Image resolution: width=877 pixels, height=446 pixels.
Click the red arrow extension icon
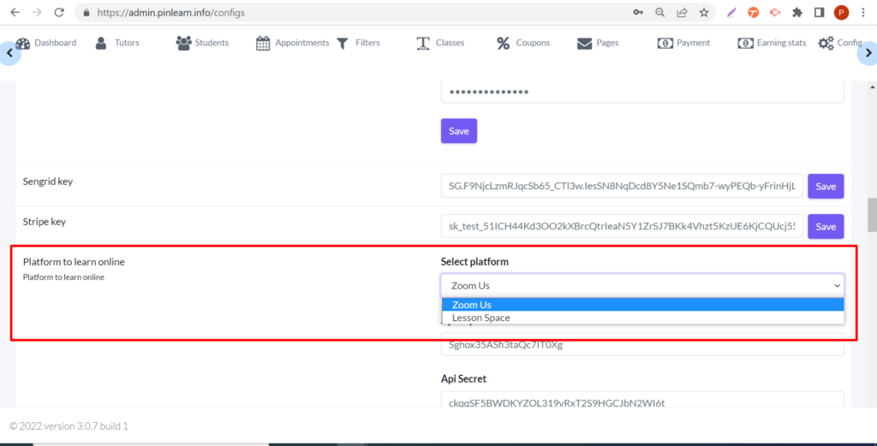click(775, 12)
